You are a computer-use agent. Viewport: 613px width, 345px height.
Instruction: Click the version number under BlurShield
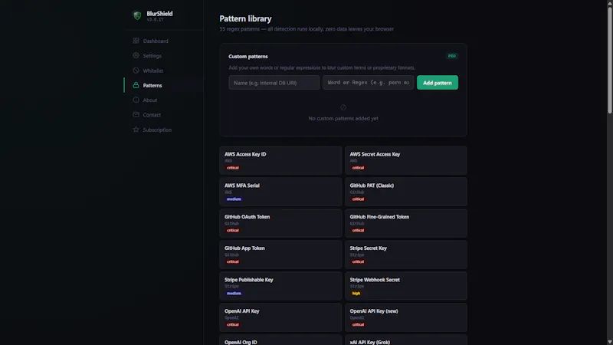point(156,20)
